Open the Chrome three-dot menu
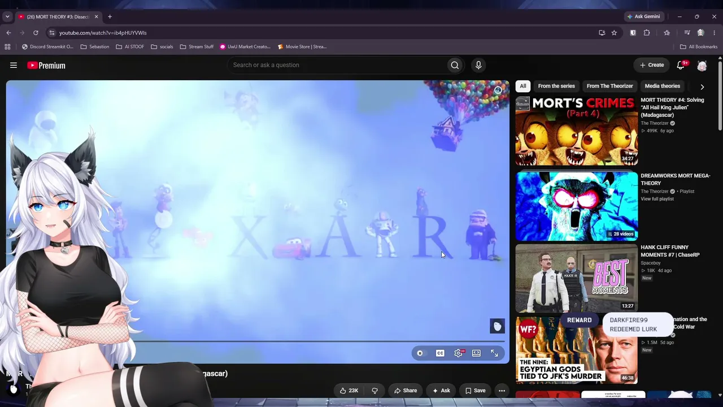 coord(714,33)
